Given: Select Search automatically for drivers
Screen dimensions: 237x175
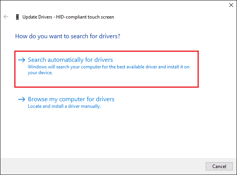Looking at the screenshot, I should point(70,60).
